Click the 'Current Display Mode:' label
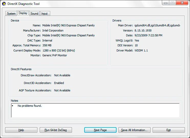 [x=27, y=50]
